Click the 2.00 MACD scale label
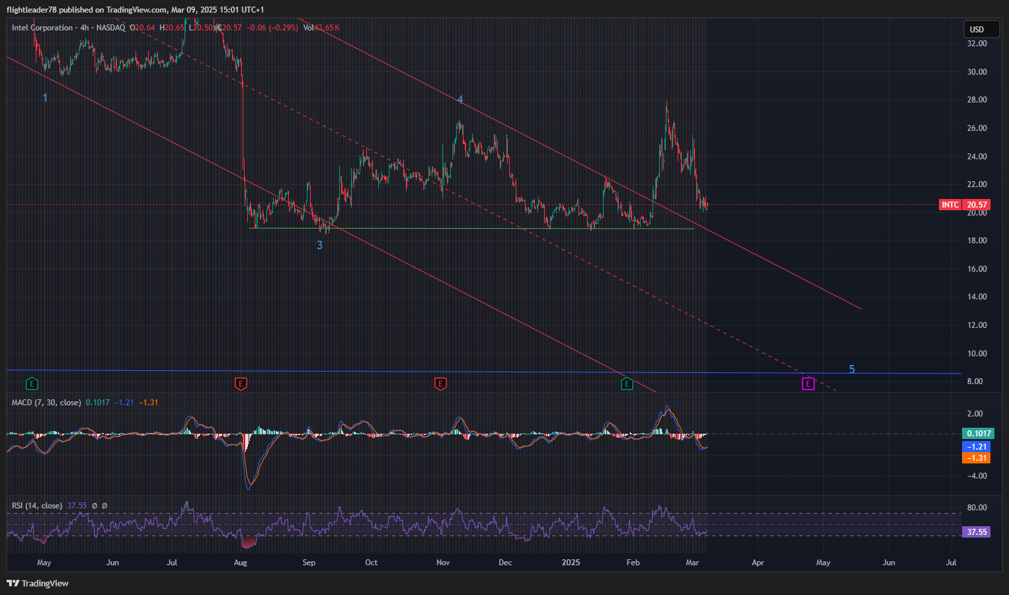The height and width of the screenshot is (595, 1009). (975, 414)
